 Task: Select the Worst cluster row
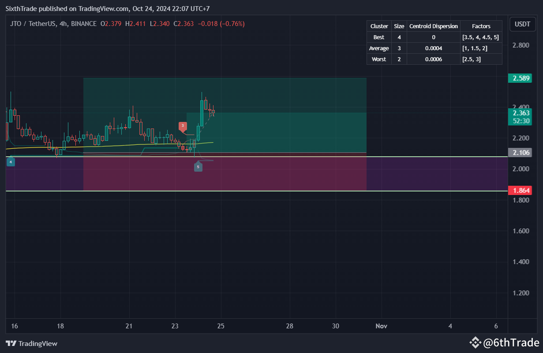(378, 59)
